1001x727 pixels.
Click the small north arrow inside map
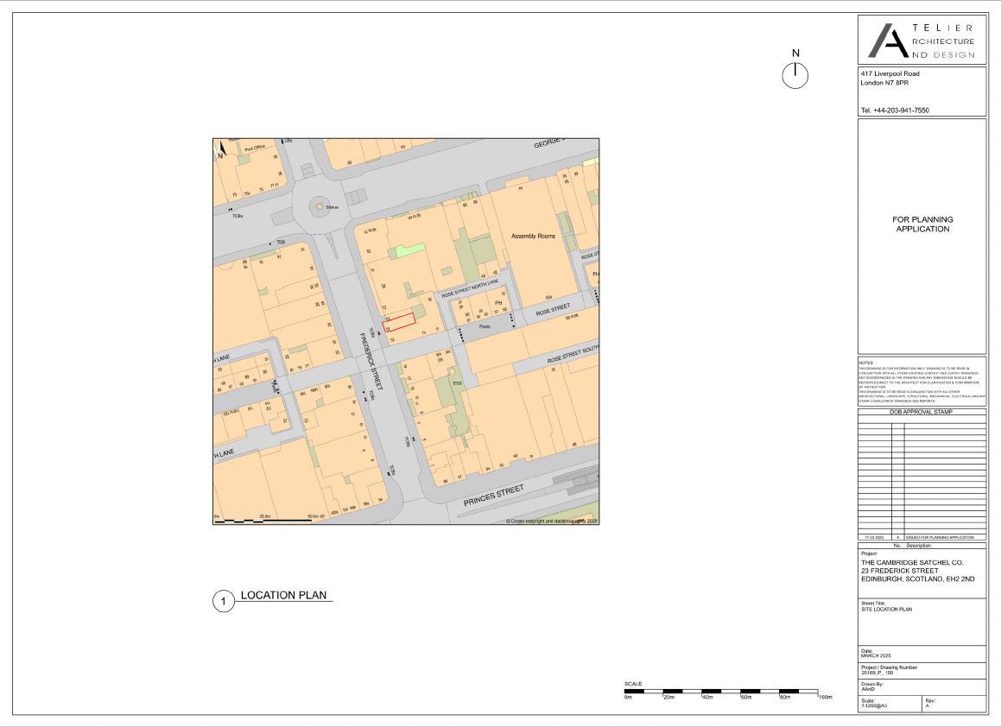pyautogui.click(x=222, y=149)
